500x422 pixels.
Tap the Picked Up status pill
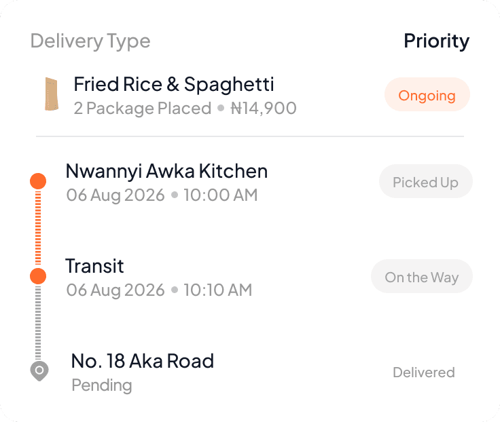(x=426, y=181)
